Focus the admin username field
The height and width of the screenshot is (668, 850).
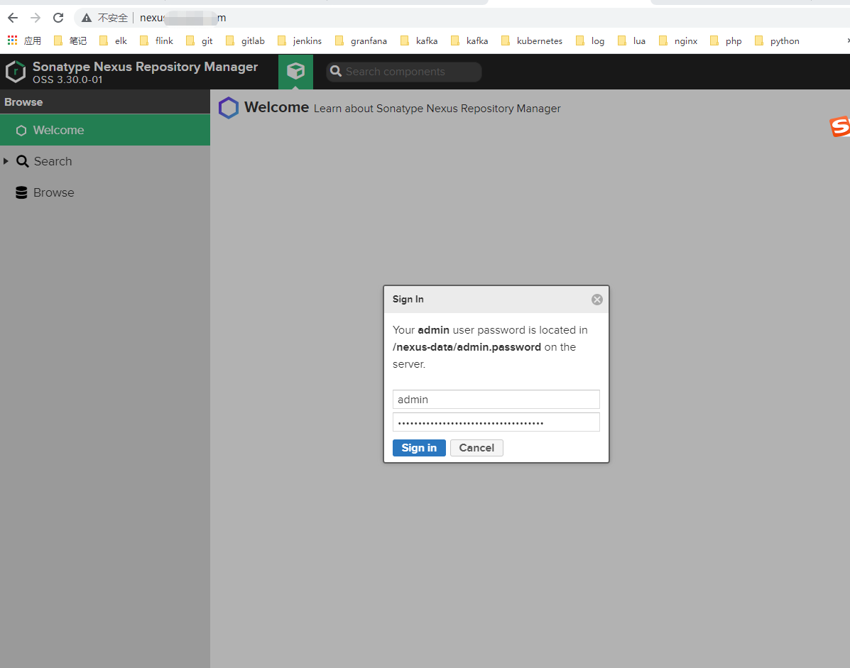pyautogui.click(x=496, y=399)
